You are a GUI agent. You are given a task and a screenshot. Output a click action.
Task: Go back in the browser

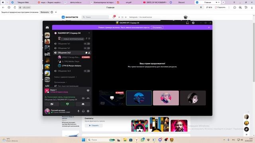click(3, 8)
